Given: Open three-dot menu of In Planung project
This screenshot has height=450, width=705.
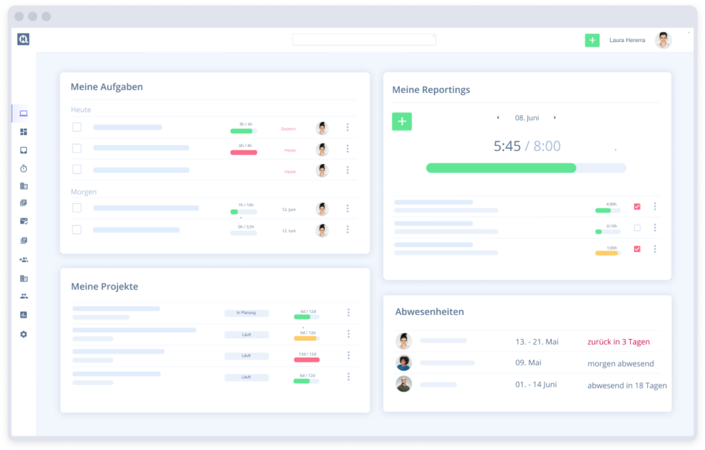Looking at the screenshot, I should click(348, 312).
